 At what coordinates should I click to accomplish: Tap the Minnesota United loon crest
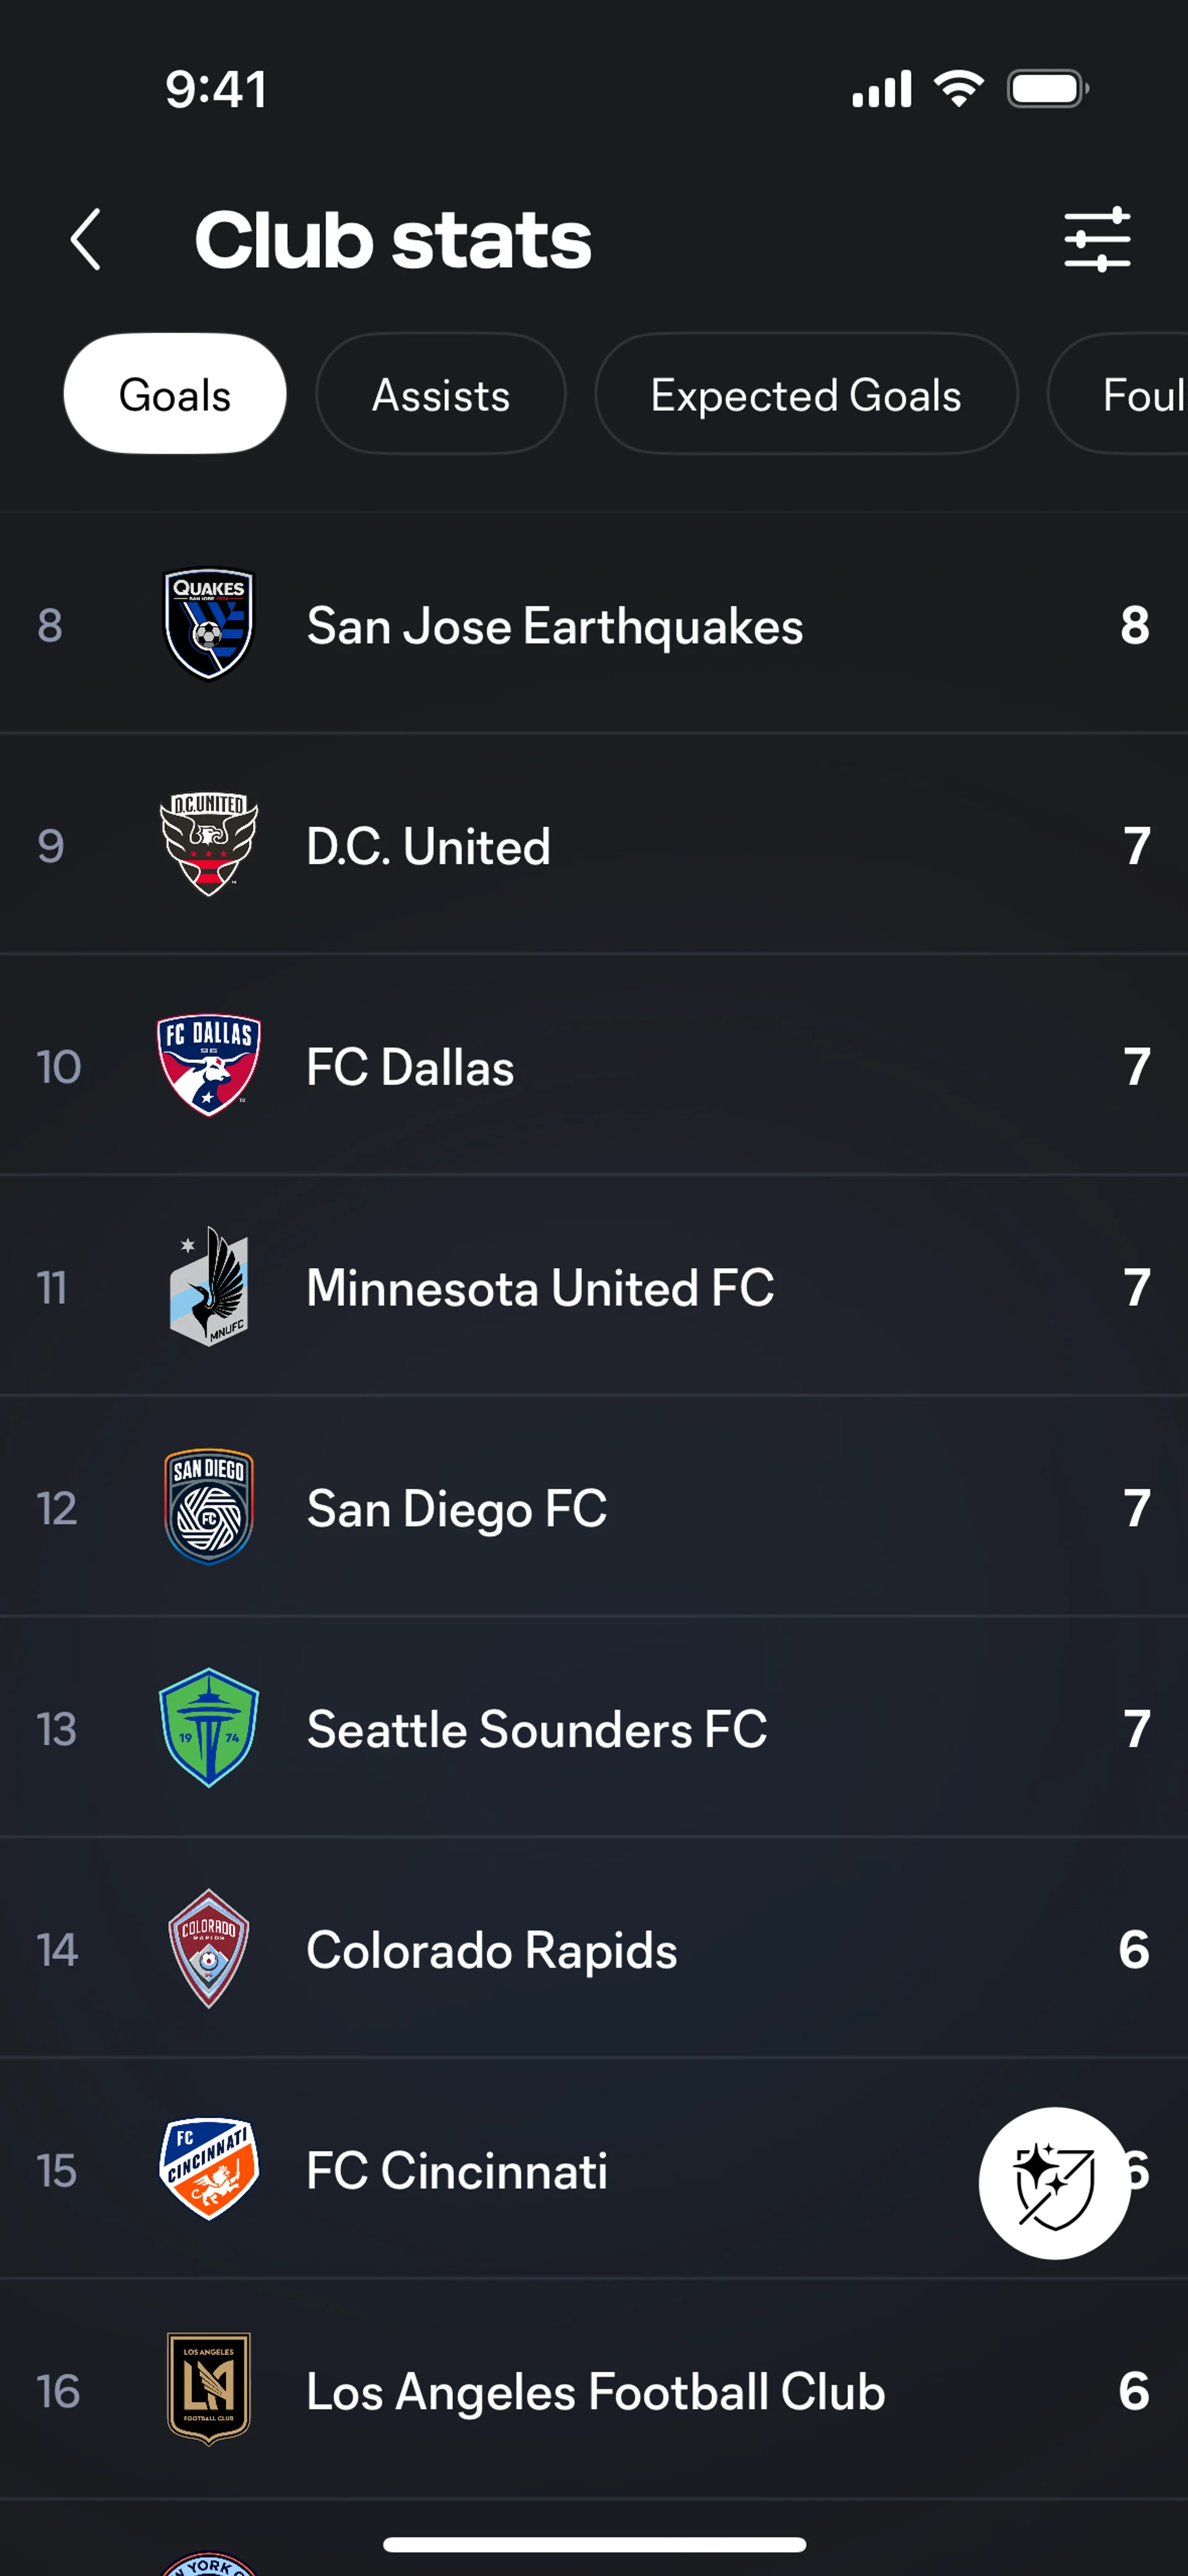(209, 1287)
